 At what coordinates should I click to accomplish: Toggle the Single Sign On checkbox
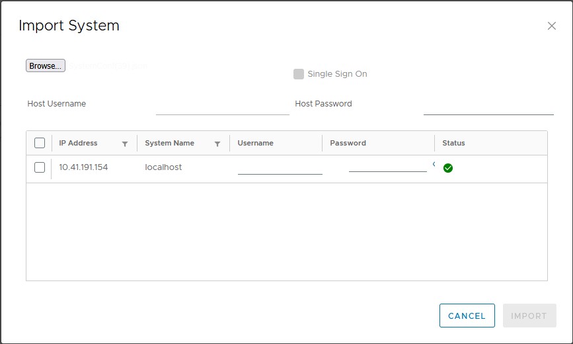coord(299,74)
